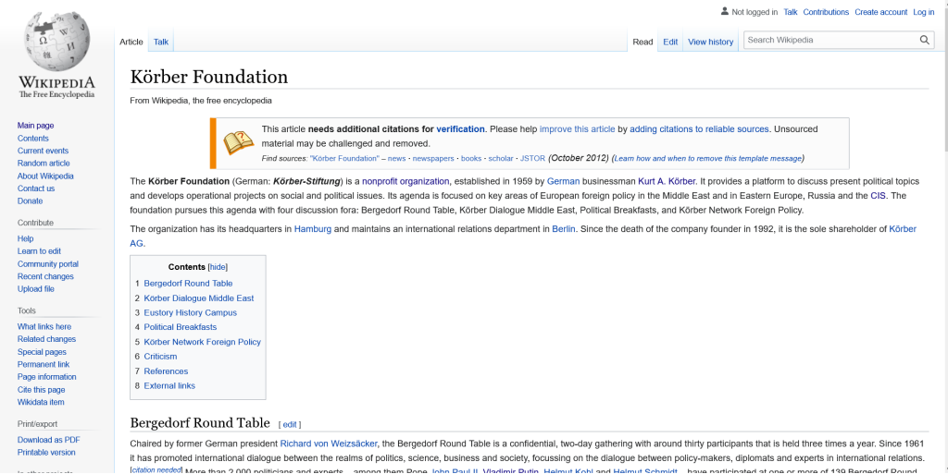Click the question-mark book icon in the citation notice
Screen dimensions: 948x474
click(238, 143)
